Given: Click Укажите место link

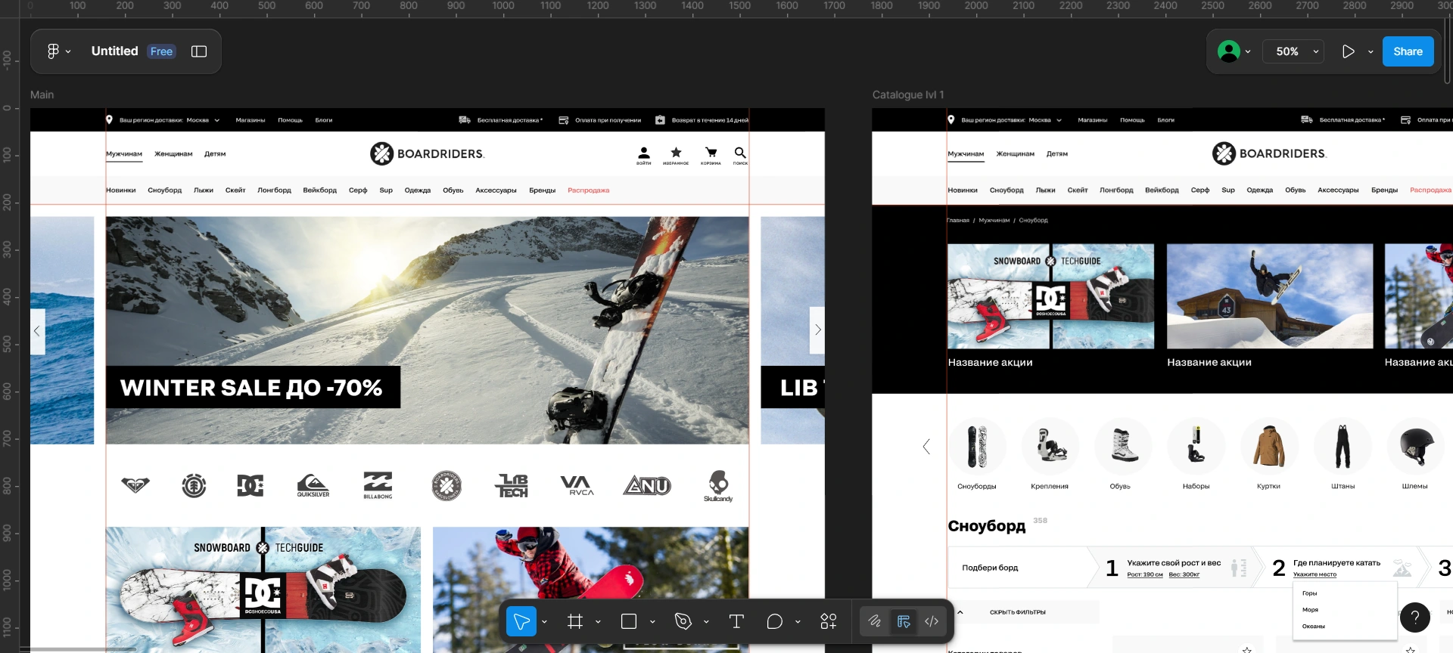Looking at the screenshot, I should pos(1315,575).
